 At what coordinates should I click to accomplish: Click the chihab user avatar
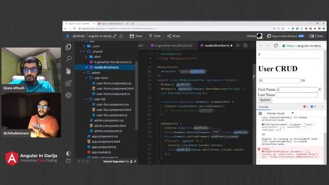pyautogui.click(x=260, y=36)
